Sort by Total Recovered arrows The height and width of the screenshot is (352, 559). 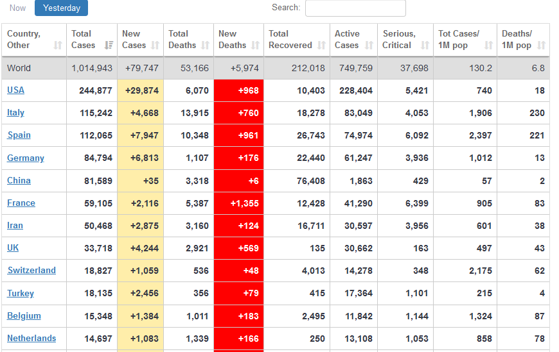(x=321, y=46)
